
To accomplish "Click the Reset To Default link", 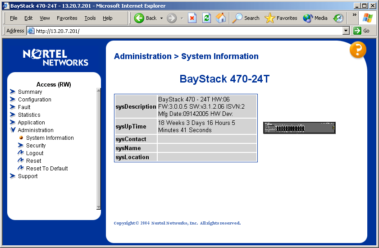I will [x=47, y=169].
